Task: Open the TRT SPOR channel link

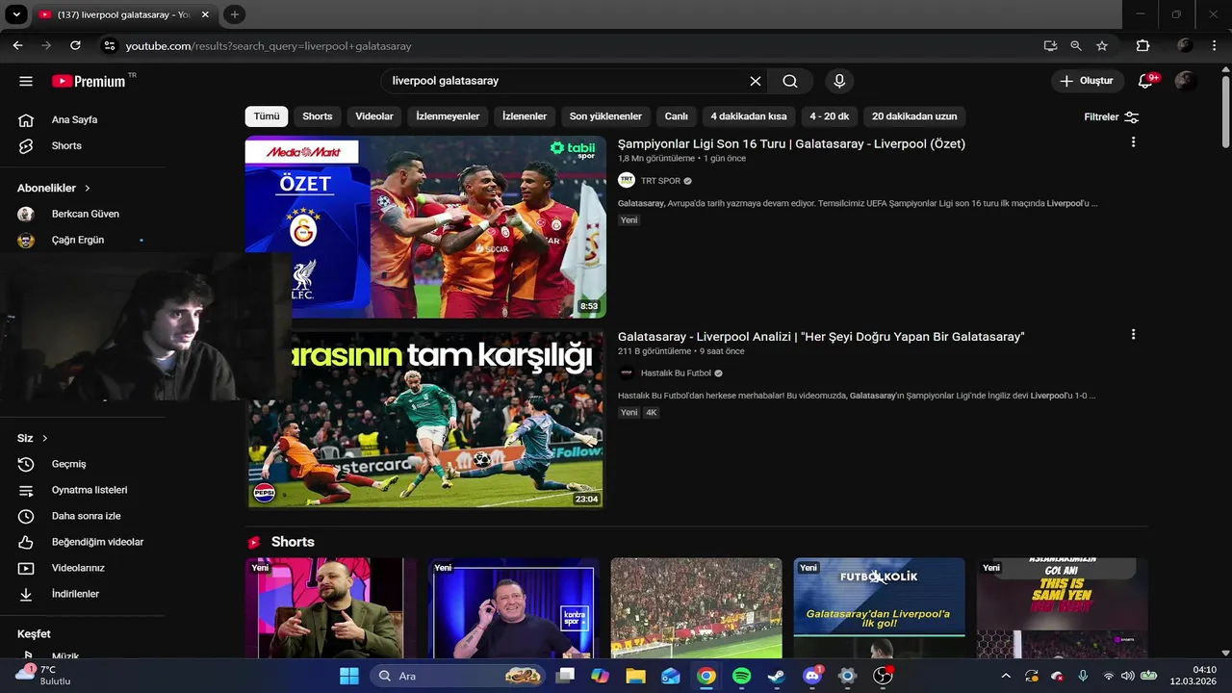Action: tap(660, 181)
